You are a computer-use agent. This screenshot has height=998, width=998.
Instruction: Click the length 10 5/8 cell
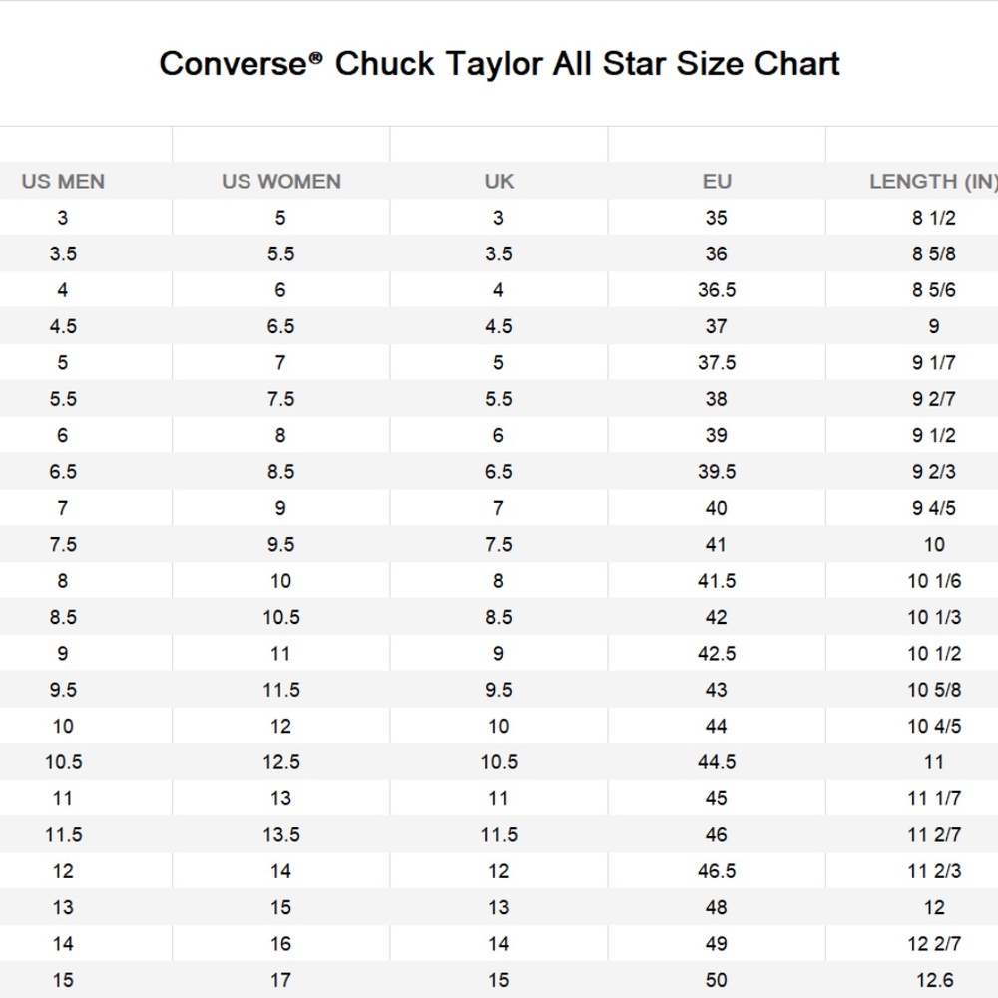click(933, 690)
